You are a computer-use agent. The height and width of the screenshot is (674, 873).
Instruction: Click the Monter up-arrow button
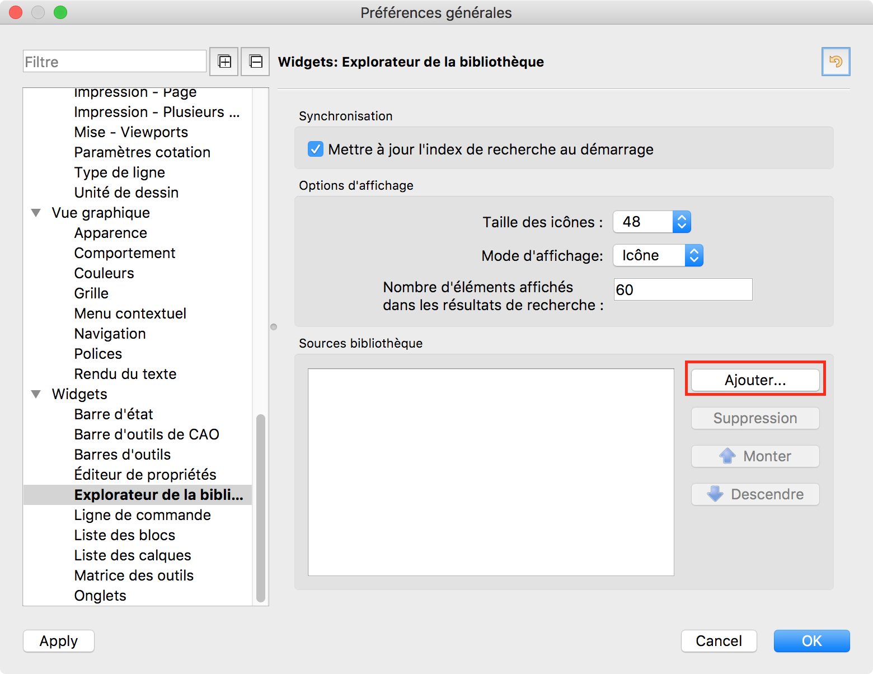tap(755, 456)
